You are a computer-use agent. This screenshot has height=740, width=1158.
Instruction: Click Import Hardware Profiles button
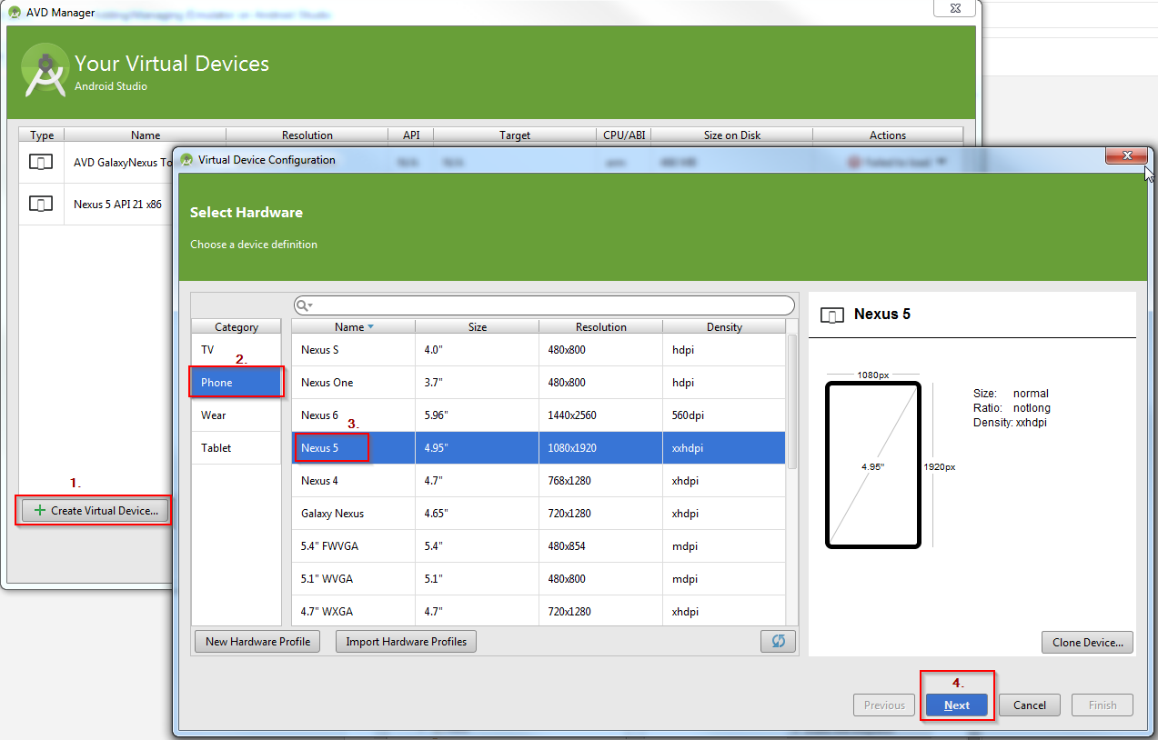point(406,642)
